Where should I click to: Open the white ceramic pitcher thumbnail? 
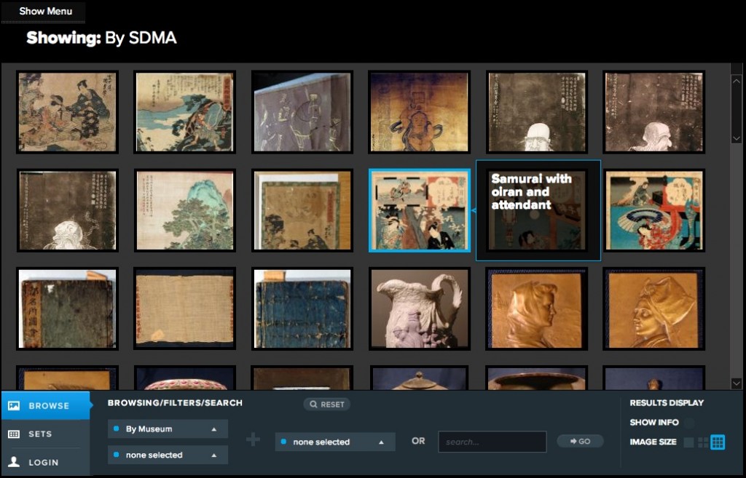419,308
